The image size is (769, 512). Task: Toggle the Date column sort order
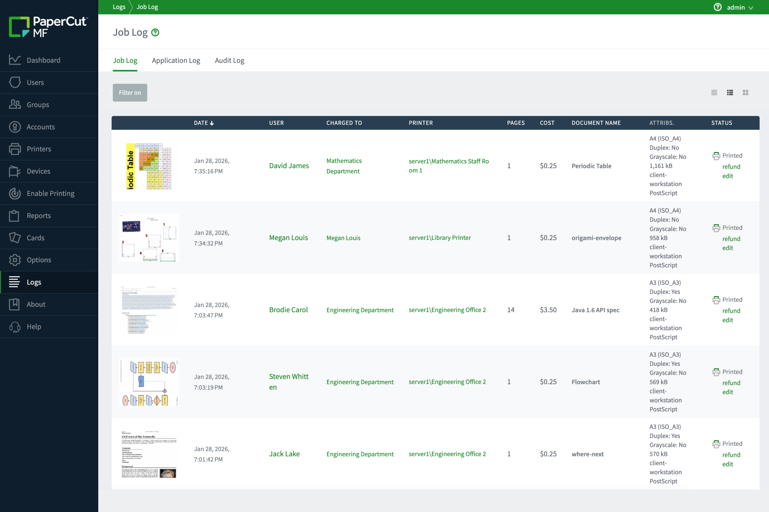pyautogui.click(x=204, y=123)
